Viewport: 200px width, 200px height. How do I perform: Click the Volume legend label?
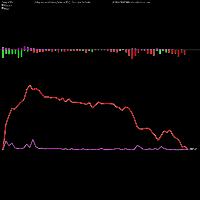tap(8, 6)
